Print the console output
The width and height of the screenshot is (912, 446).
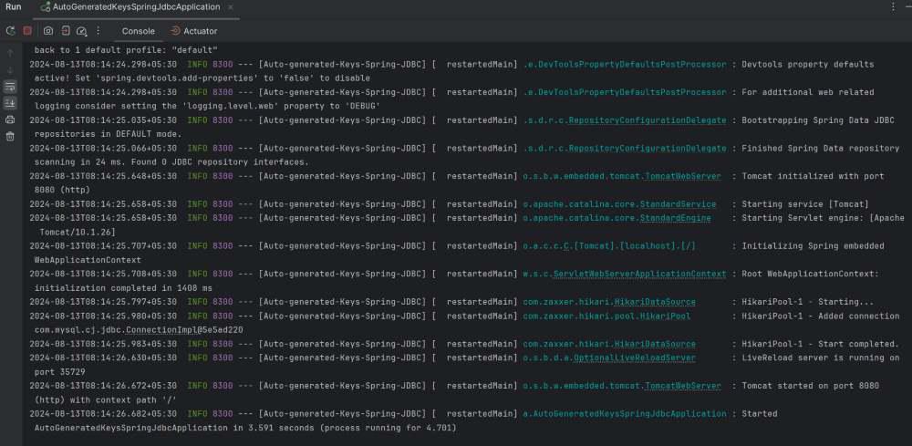pos(10,119)
